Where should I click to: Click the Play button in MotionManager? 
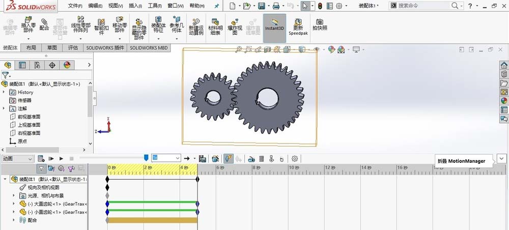point(62,159)
